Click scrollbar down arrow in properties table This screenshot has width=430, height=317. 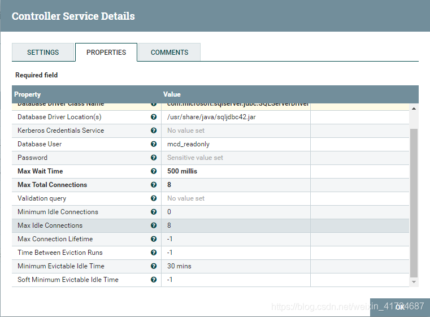tap(414, 282)
